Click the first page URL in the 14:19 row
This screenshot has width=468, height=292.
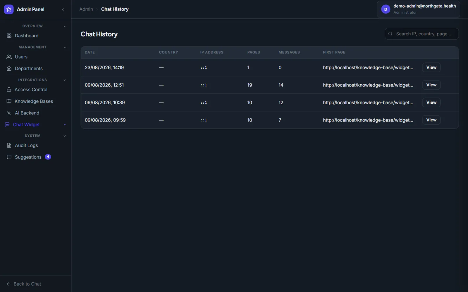[368, 67]
